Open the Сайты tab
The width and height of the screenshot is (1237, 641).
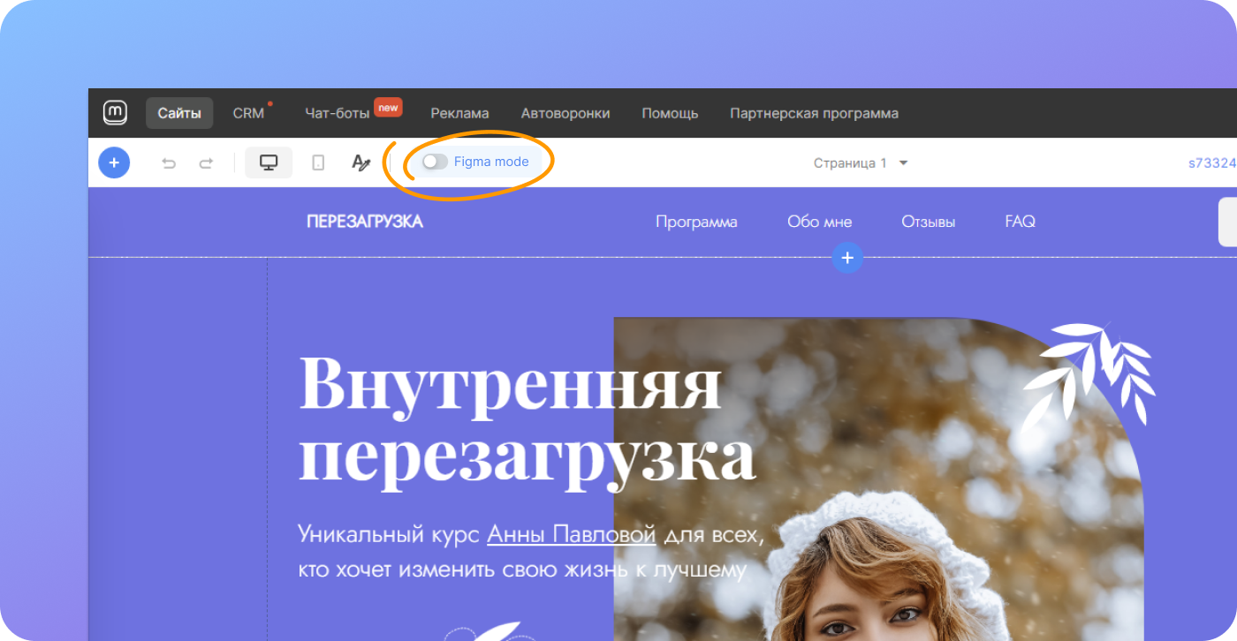click(179, 113)
